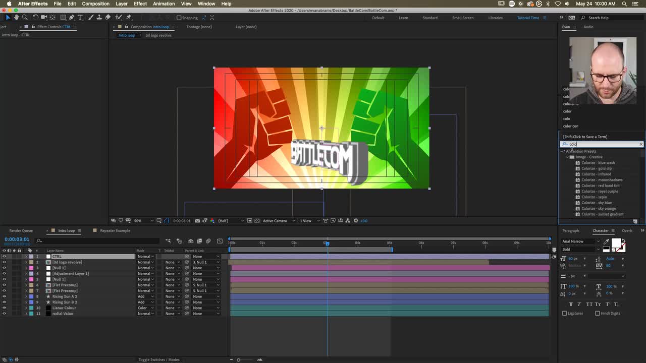Viewport: 646px width, 363px height.
Task: Enable frame blending for the composition
Action: coord(199,241)
